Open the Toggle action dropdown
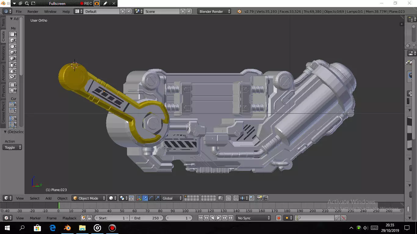The width and height of the screenshot is (417, 234). pos(13,147)
